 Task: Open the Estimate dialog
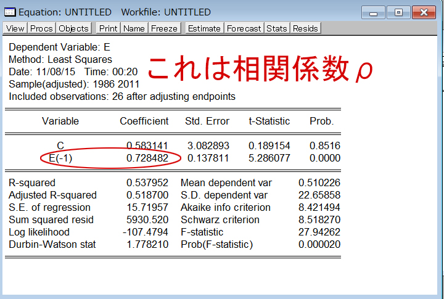coord(204,28)
